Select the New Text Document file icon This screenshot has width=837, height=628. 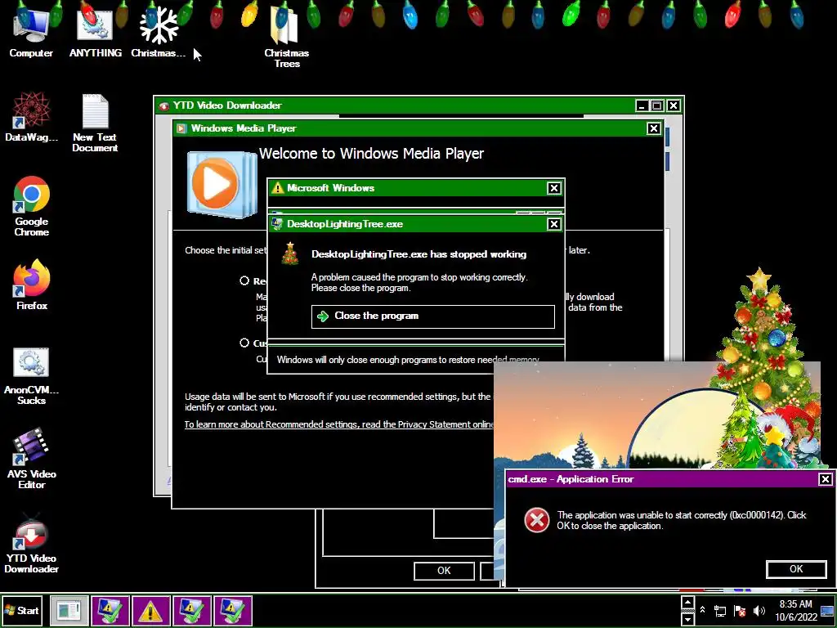(95, 123)
